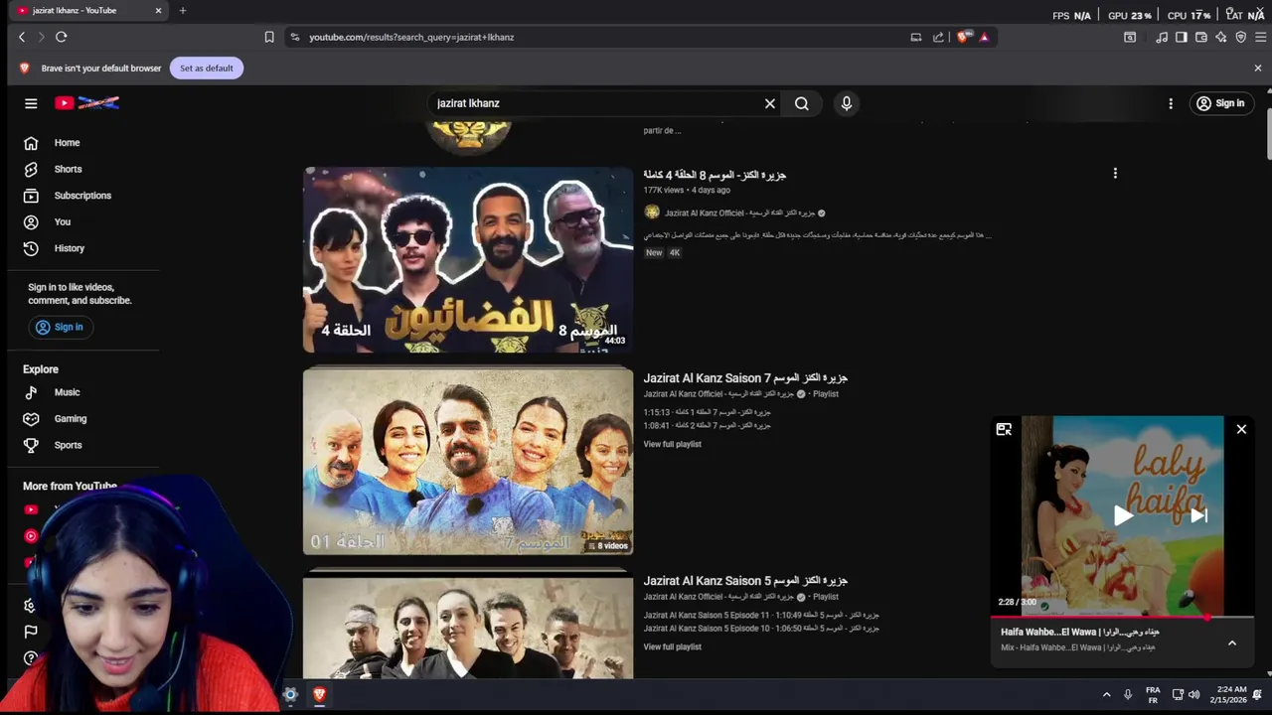The image size is (1272, 715).
Task: Open Jazirat Al Kanz Officiel channel avatar
Action: pyautogui.click(x=652, y=213)
